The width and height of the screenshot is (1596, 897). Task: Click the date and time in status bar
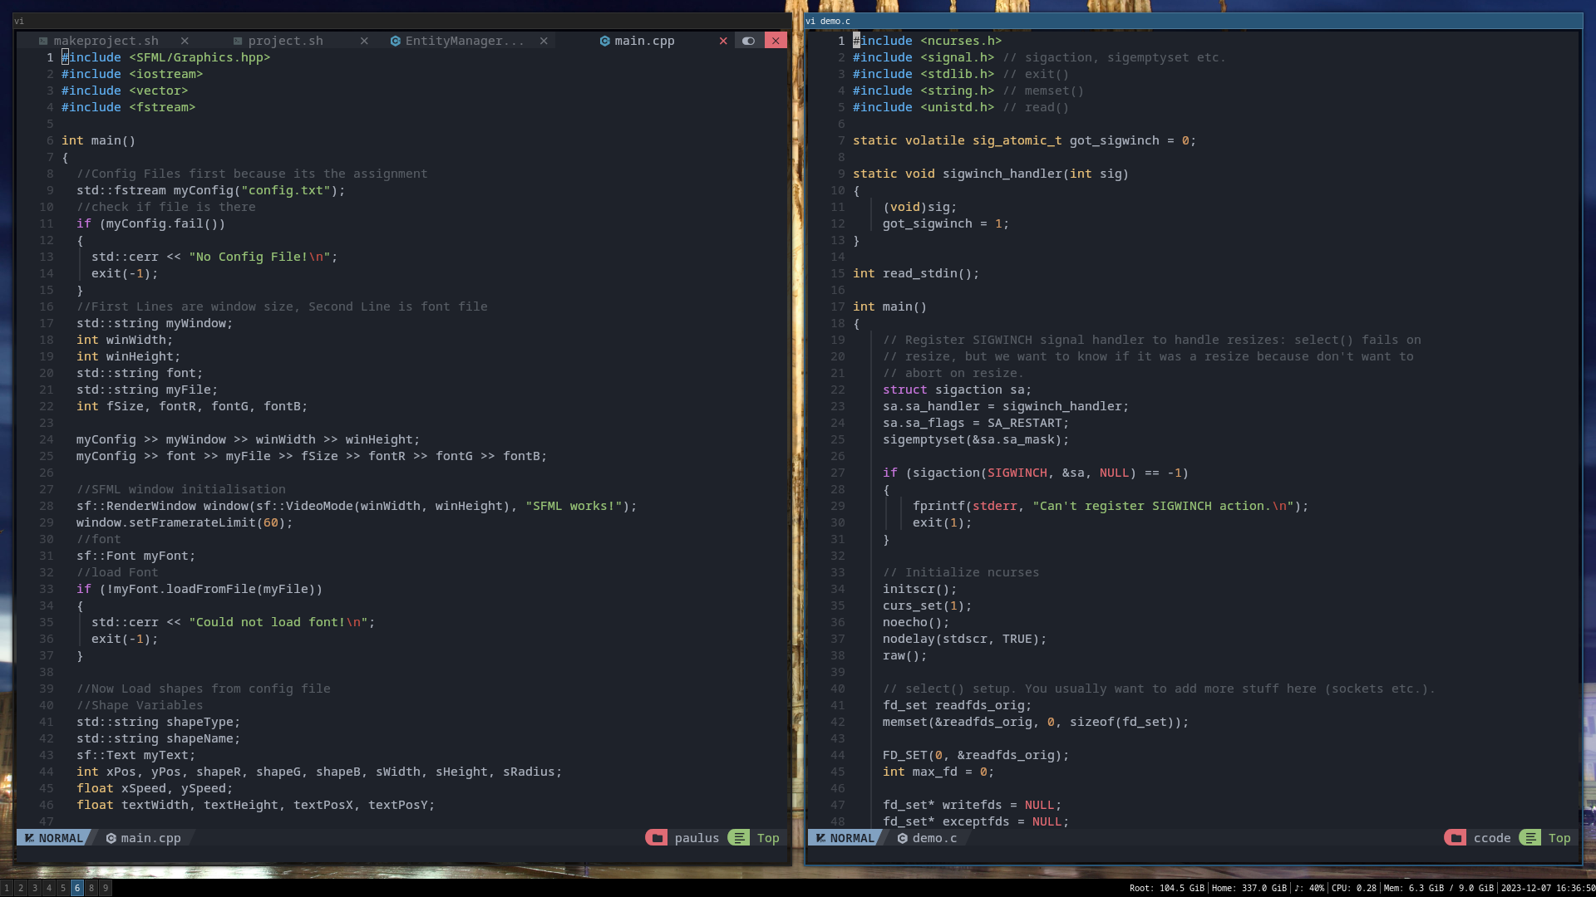pos(1547,888)
